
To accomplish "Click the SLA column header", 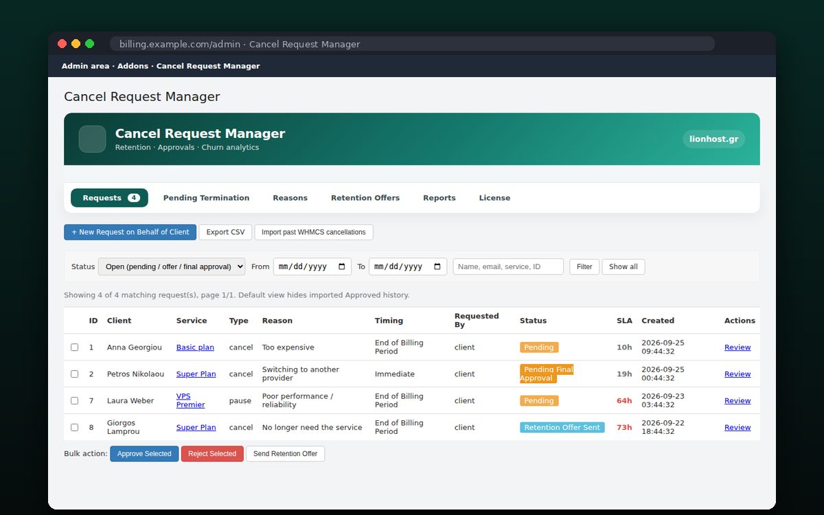I will pyautogui.click(x=624, y=321).
